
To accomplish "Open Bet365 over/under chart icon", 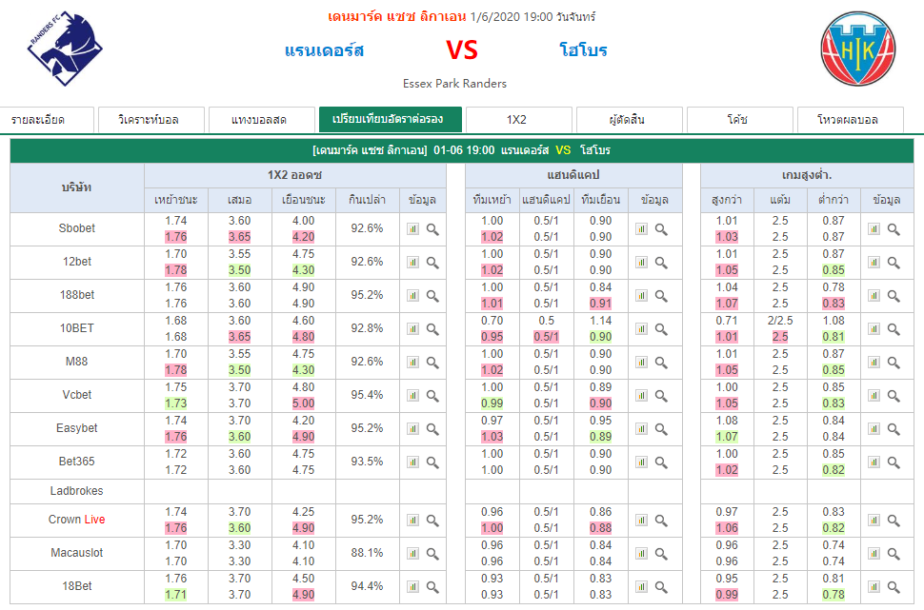I will pyautogui.click(x=874, y=462).
